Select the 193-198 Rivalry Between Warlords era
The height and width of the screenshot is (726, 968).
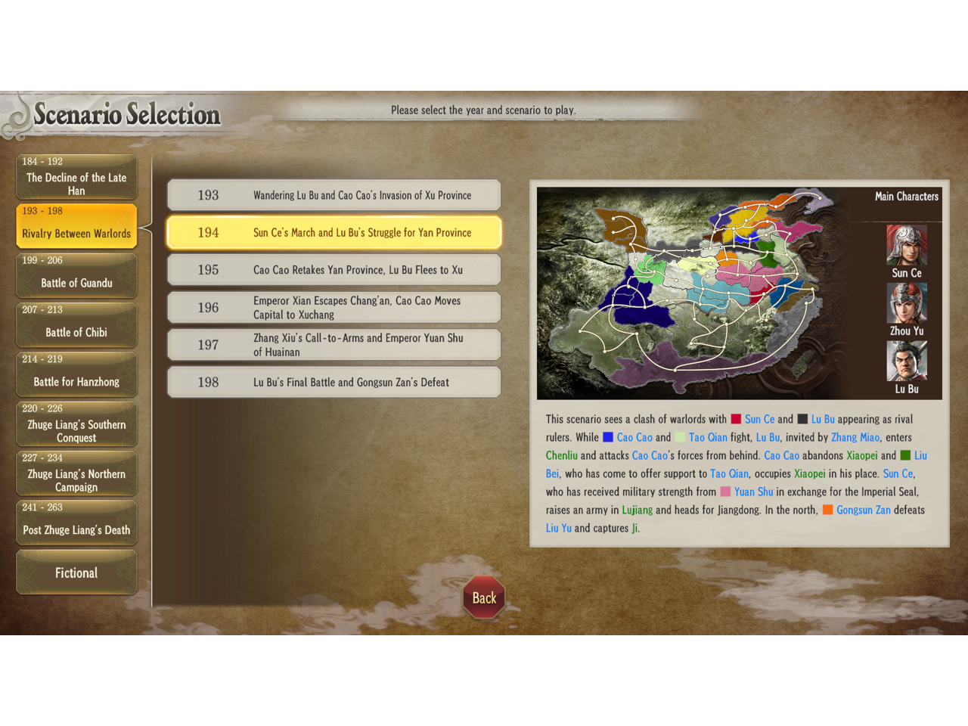(76, 226)
